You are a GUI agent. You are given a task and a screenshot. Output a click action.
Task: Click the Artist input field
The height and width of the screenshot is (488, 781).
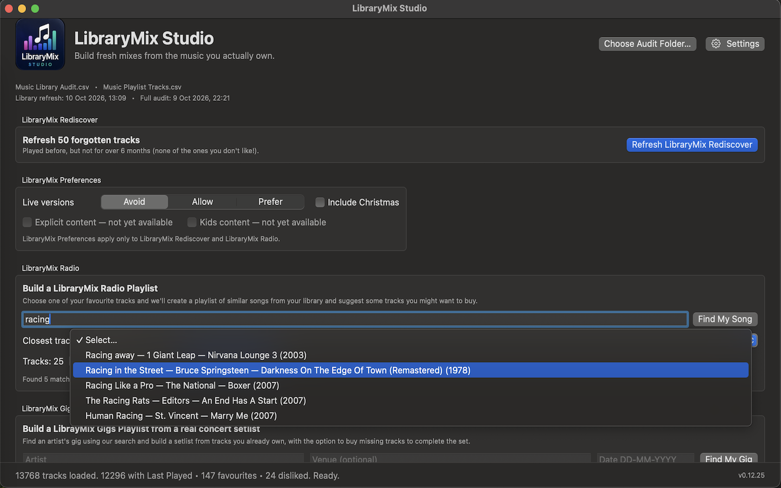point(163,459)
